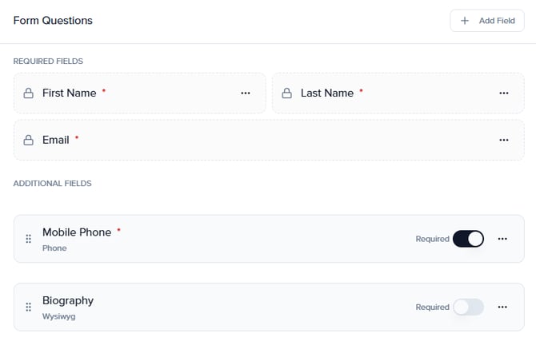This screenshot has height=361, width=536.
Task: Click the Email field label
Action: 55,140
